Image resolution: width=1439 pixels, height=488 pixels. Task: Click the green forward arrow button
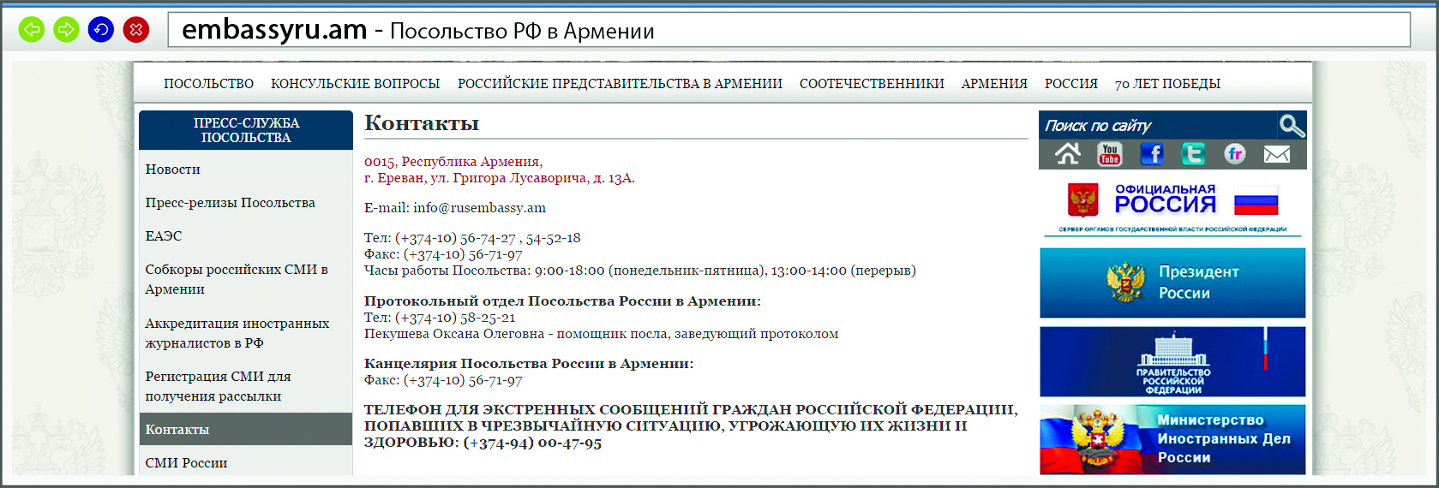pos(66,30)
